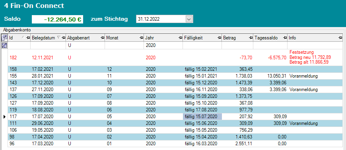Screen dimensions: 346x150
Task: Pin the Id column using its pin icon
Action: (28, 38)
